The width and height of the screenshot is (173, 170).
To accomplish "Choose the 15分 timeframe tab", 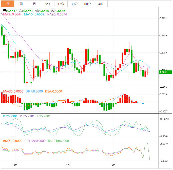I will point(61,4).
